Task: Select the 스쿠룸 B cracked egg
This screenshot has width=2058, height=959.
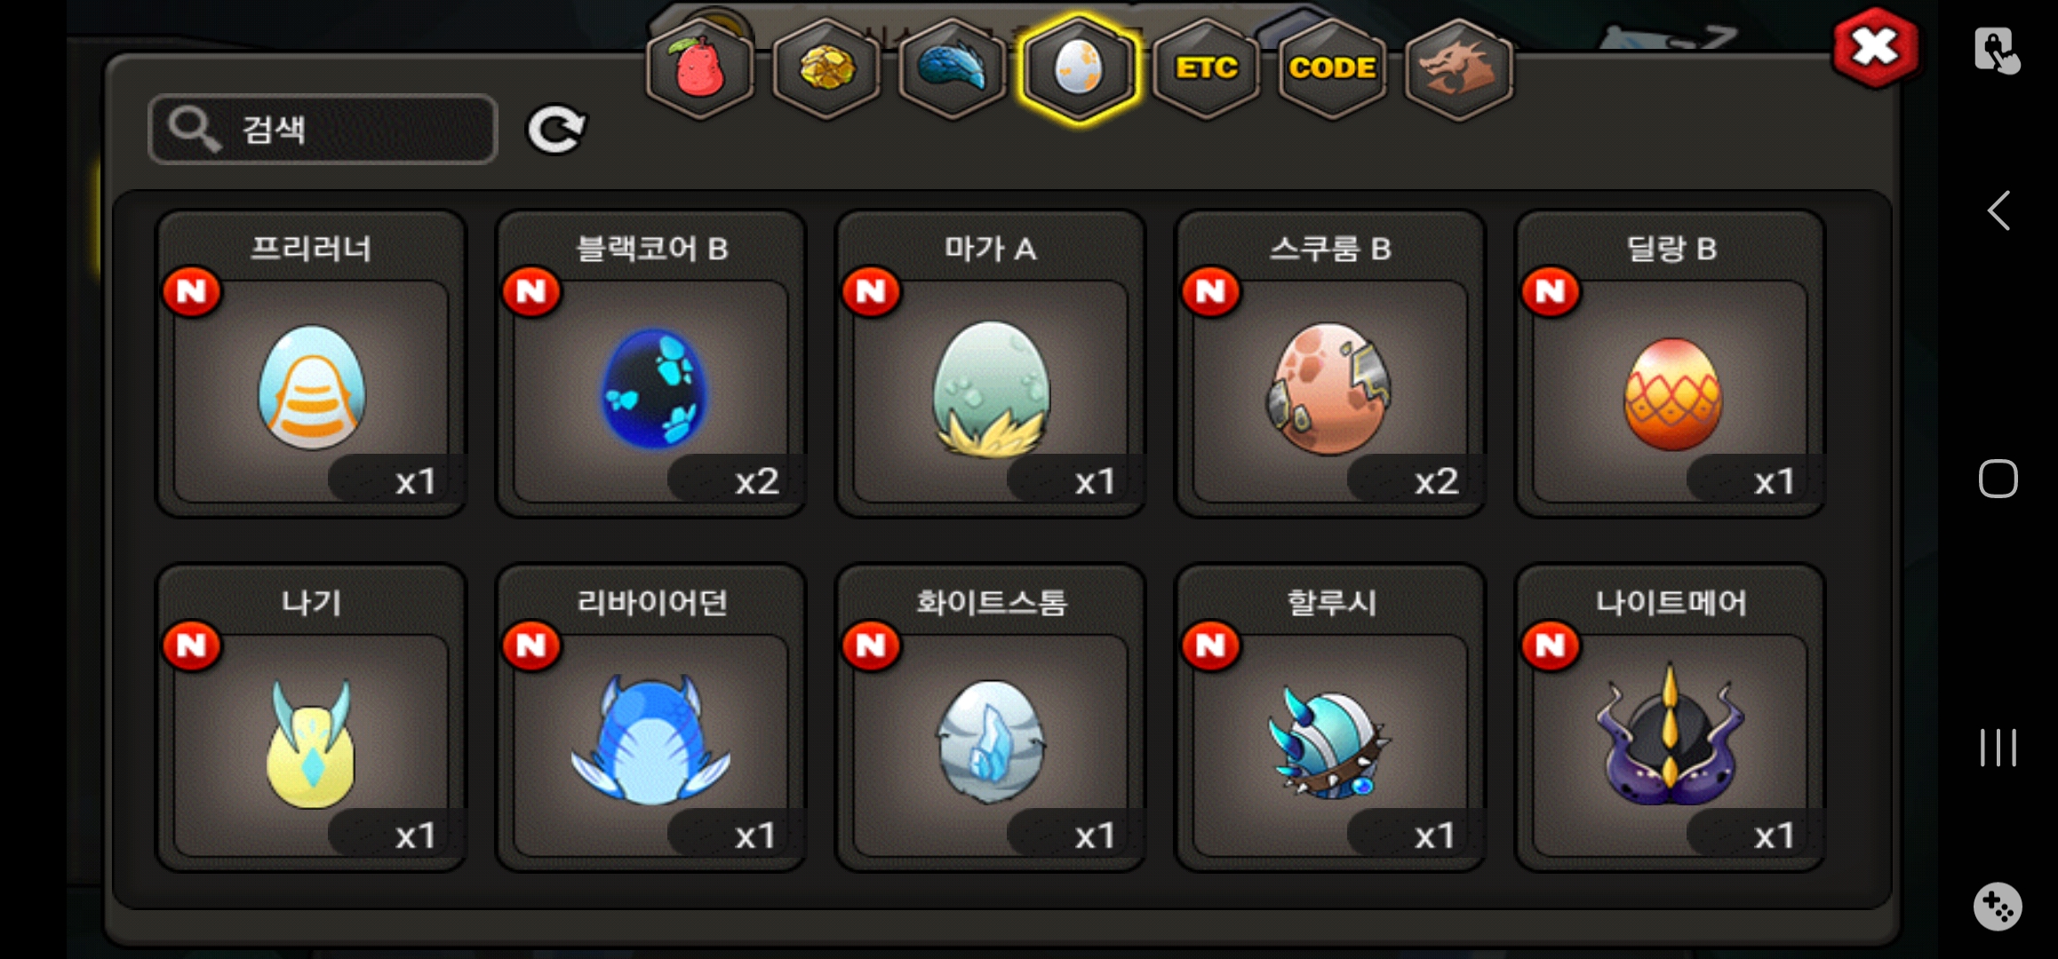Action: tap(1330, 364)
